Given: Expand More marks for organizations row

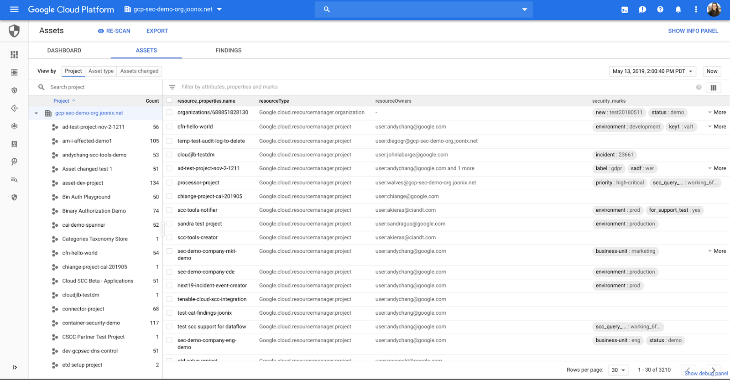Looking at the screenshot, I should tap(717, 112).
